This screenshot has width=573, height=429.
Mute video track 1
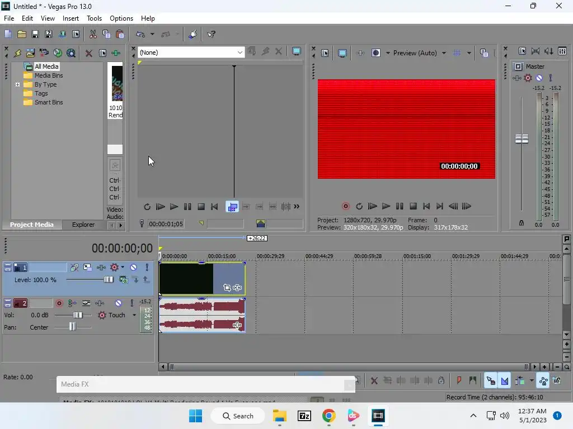pos(133,268)
